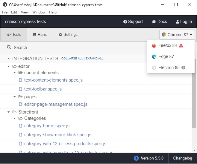Open the File menu
This screenshot has width=197, height=164.
click(x=5, y=12)
